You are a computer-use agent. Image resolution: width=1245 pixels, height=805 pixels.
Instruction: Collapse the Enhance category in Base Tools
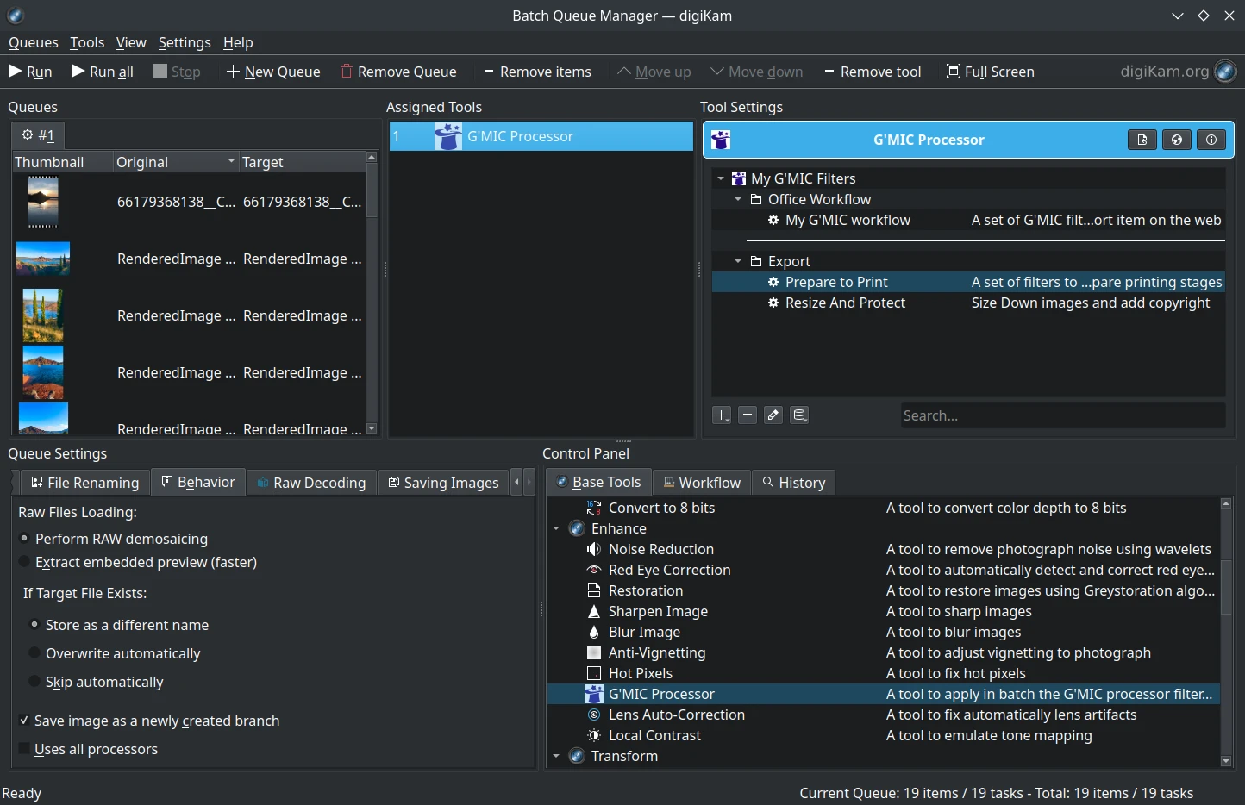point(556,528)
